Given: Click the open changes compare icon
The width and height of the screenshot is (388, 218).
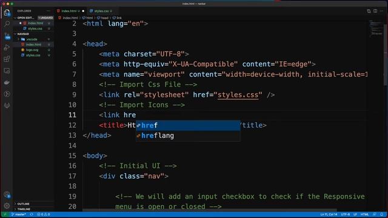Looking at the screenshot, I should (x=369, y=11).
